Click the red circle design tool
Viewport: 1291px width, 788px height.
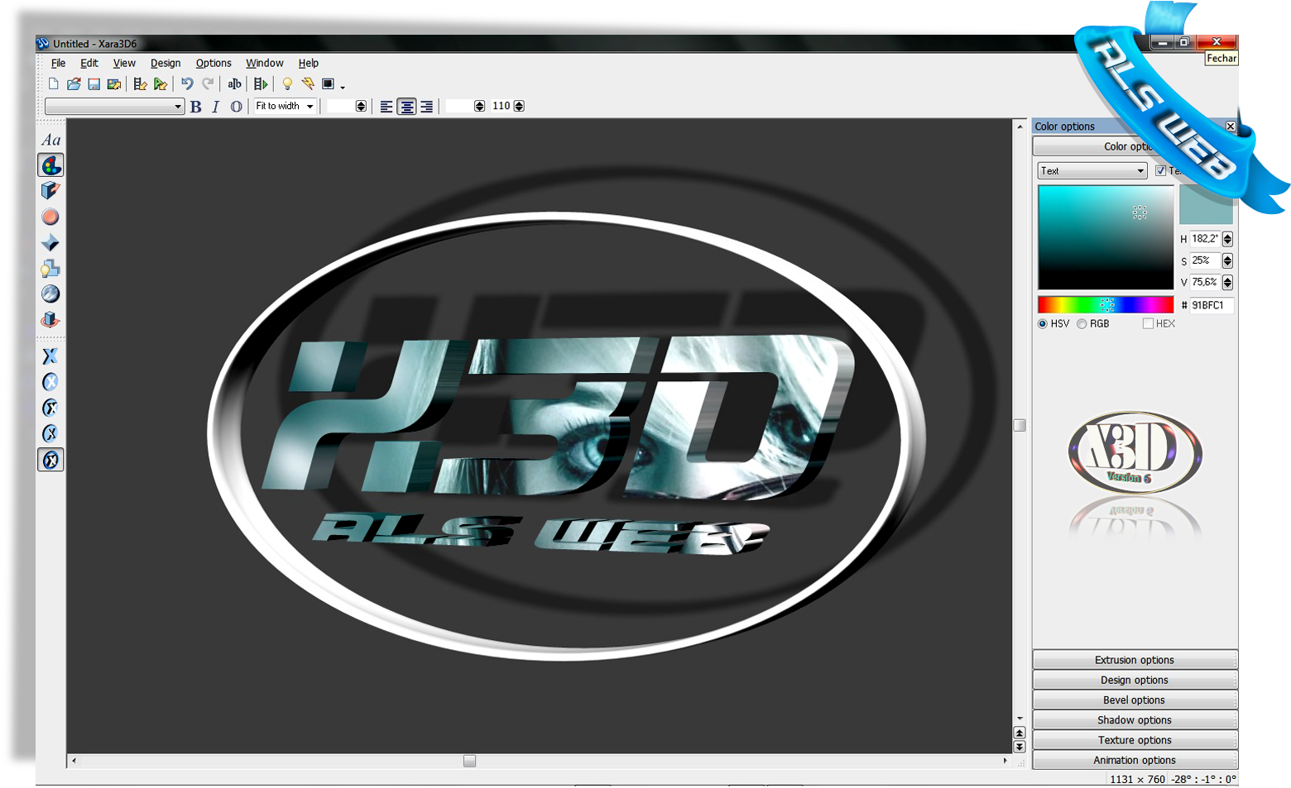pyautogui.click(x=50, y=217)
